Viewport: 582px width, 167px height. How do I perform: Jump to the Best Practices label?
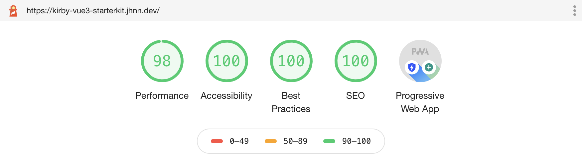[x=291, y=102]
